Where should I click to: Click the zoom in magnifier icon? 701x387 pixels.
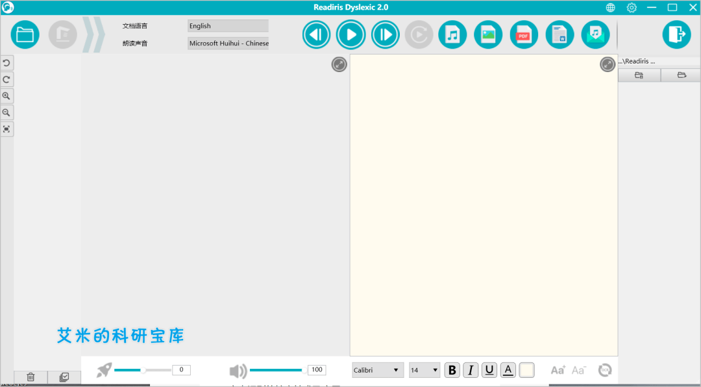(x=6, y=96)
